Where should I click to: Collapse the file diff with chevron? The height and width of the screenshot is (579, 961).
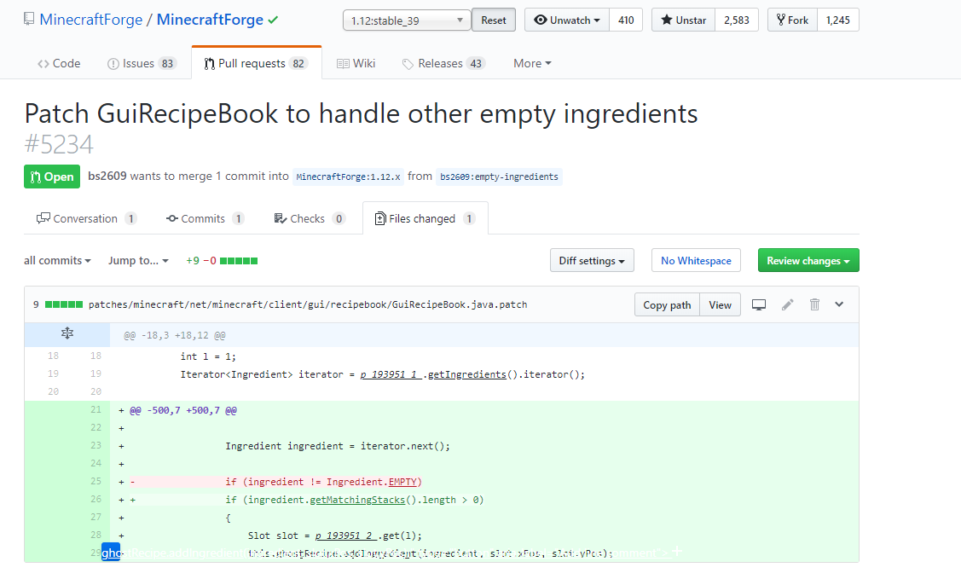(x=839, y=304)
